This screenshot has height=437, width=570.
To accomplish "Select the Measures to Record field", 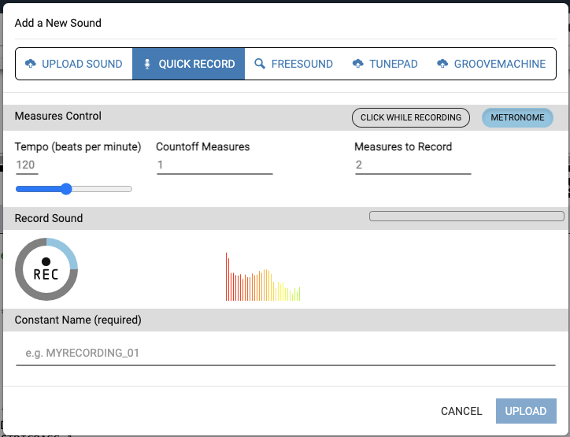I will click(413, 165).
